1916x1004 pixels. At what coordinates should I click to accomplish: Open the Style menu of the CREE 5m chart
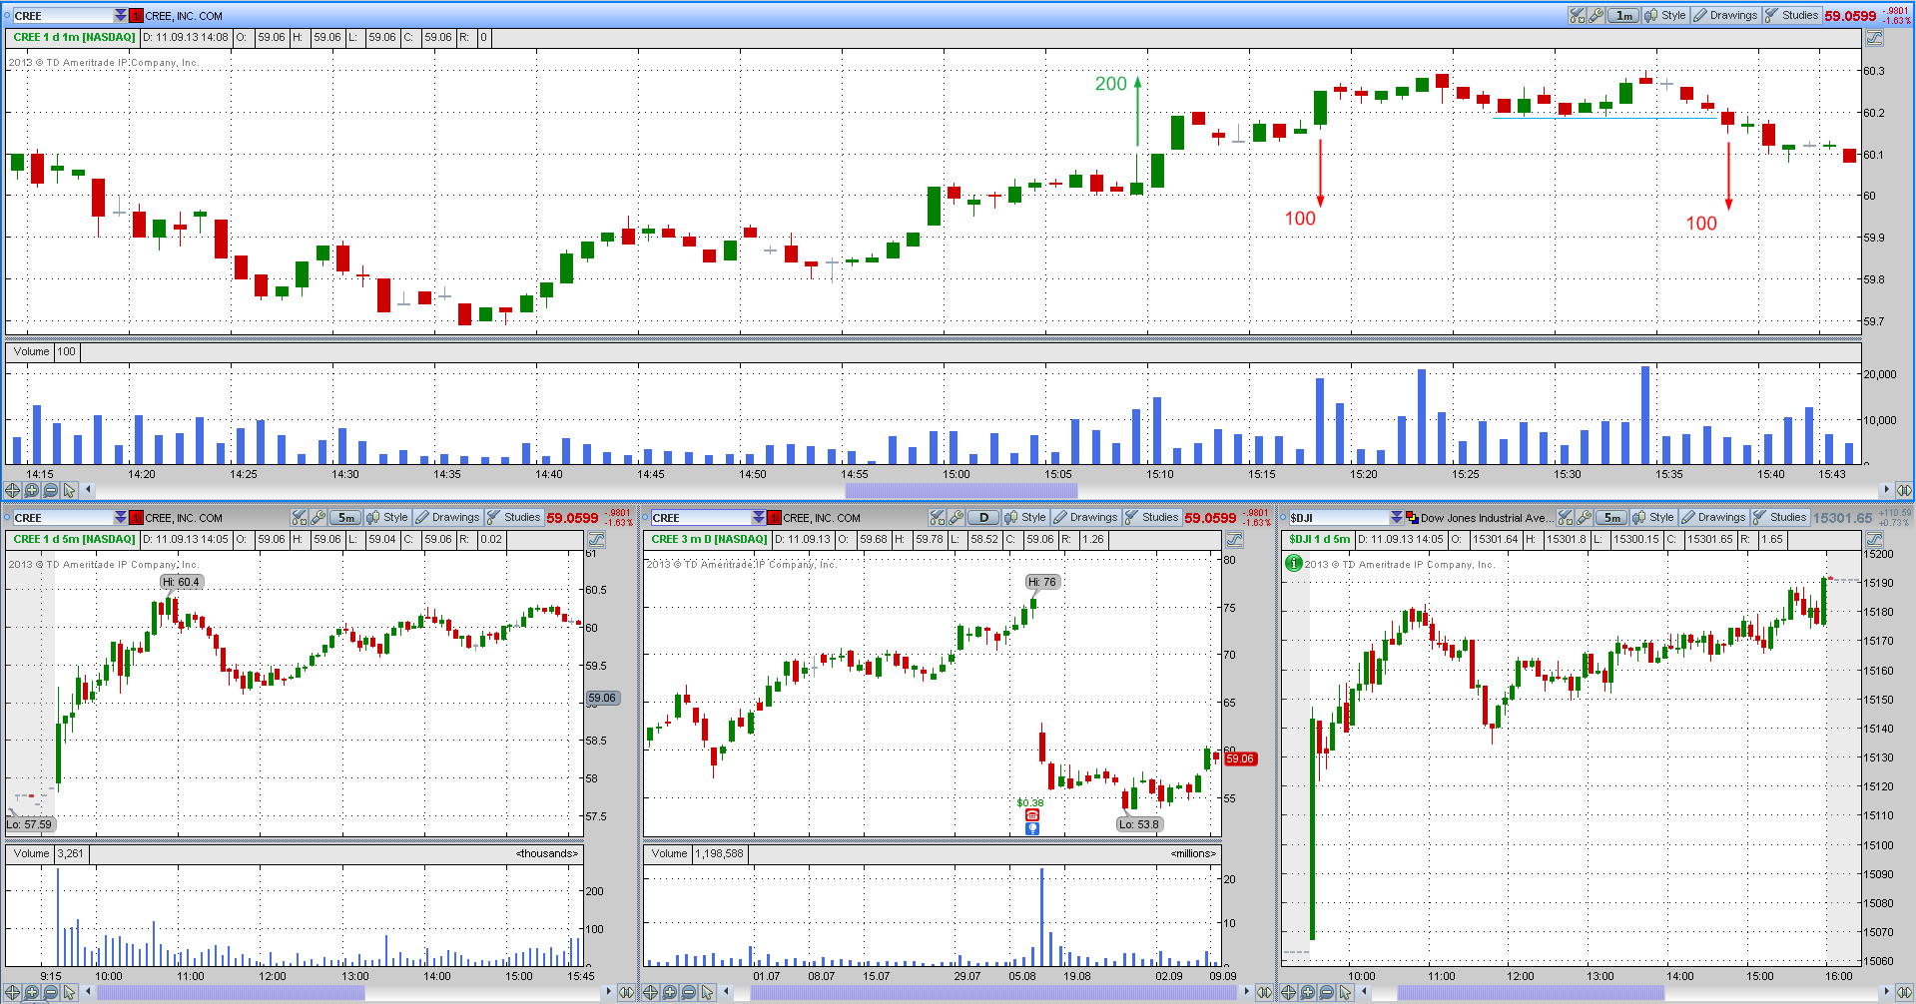pyautogui.click(x=387, y=517)
